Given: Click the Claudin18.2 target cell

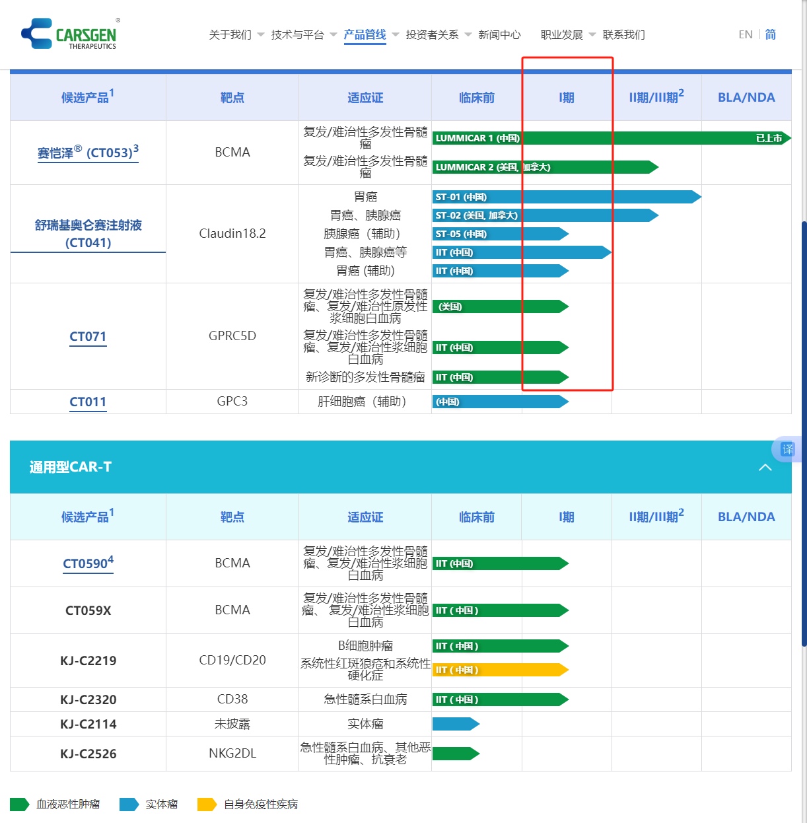Looking at the screenshot, I should [x=232, y=233].
